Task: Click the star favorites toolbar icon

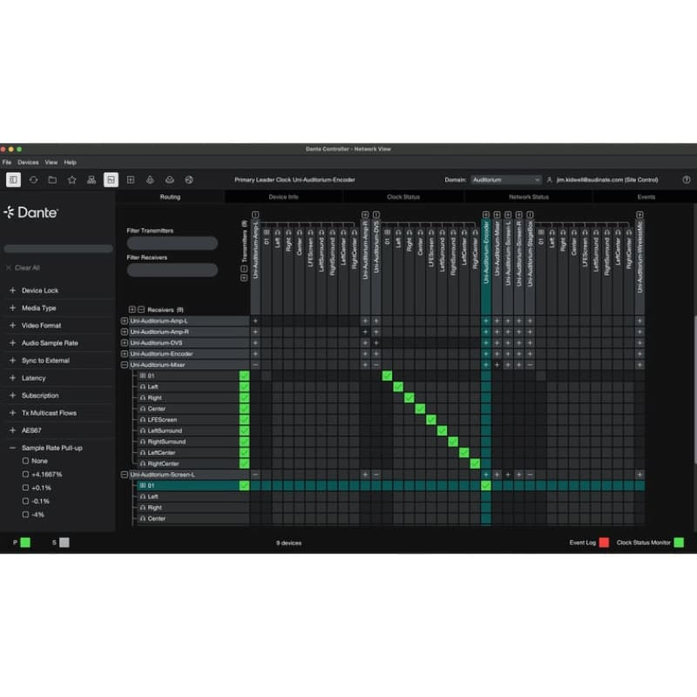Action: 71,179
